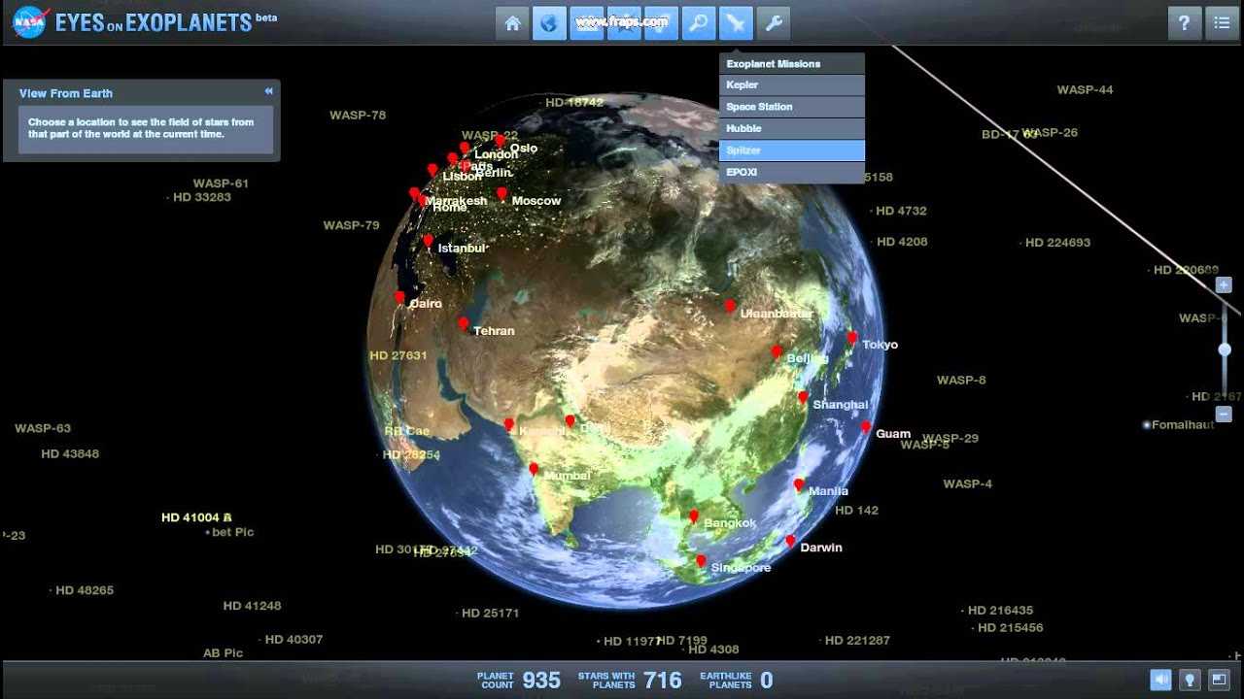This screenshot has height=699, width=1244.
Task: Click the Moscow location pin
Action: (501, 194)
